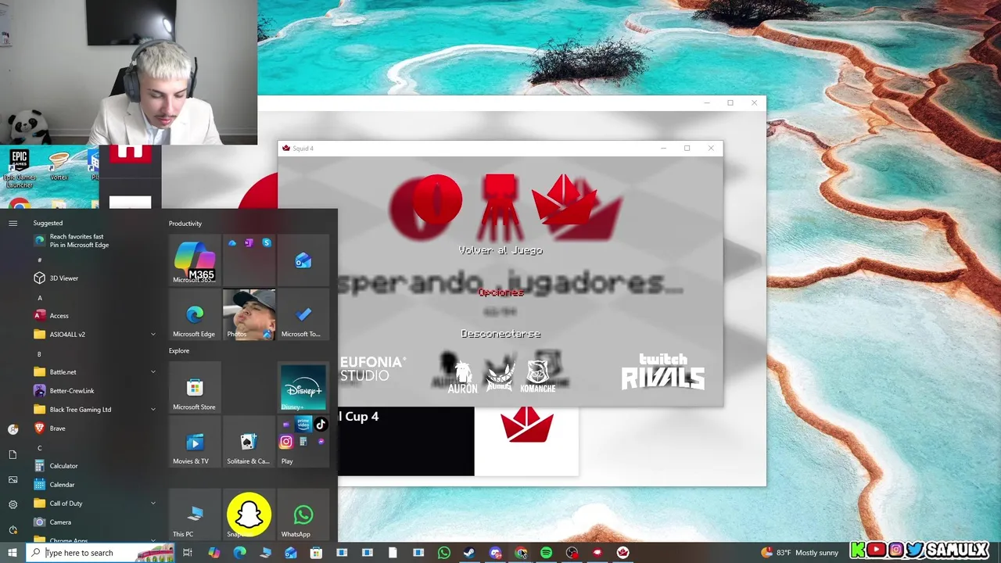
Task: Expand the Battle.net folder
Action: tap(94, 371)
